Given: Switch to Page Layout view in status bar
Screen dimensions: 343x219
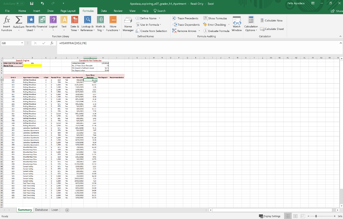Looking at the screenshot, I should point(295,216).
